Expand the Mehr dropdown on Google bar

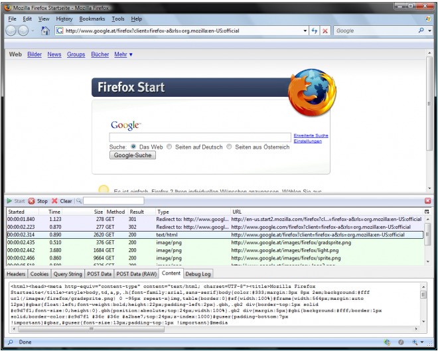point(123,54)
